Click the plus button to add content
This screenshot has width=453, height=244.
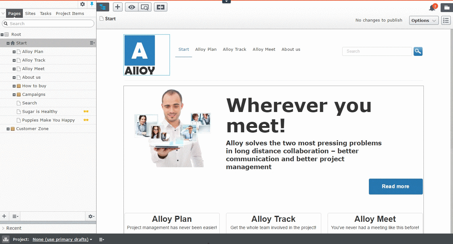pyautogui.click(x=118, y=7)
